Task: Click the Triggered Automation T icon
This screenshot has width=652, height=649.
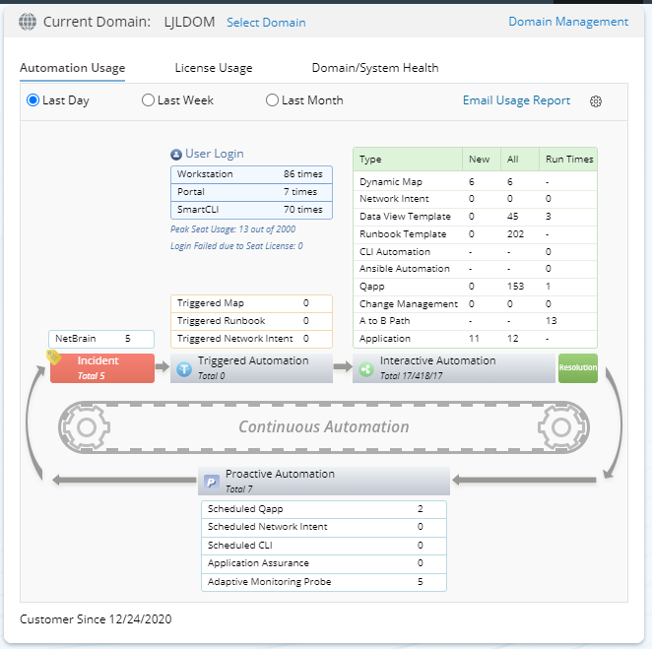Action: (184, 368)
